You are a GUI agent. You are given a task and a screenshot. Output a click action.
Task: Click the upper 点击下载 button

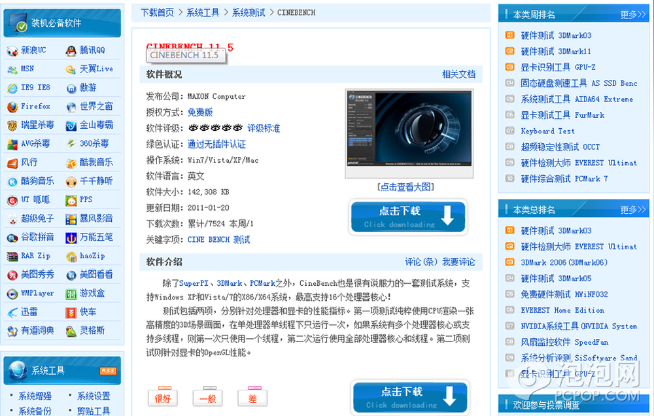(x=408, y=217)
